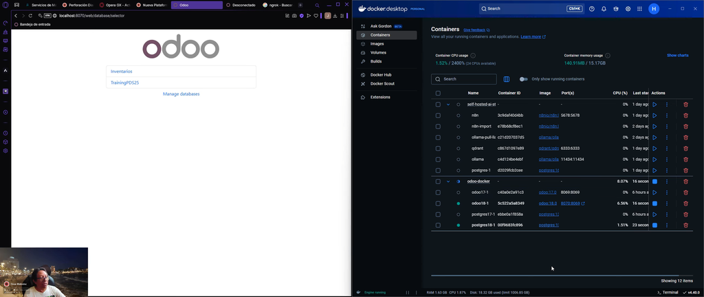704x297 pixels.
Task: Toggle Only show running containers
Action: 524,79
